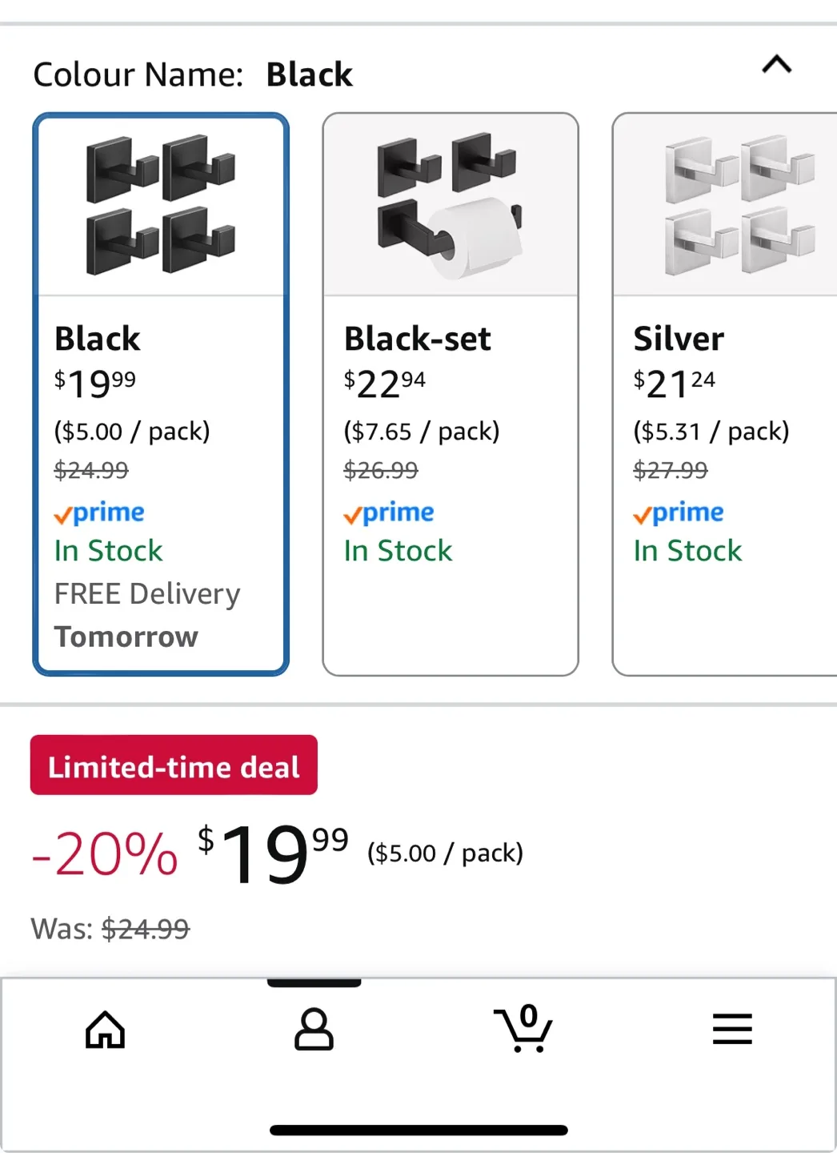Click the Prime badge under Silver
Image resolution: width=837 pixels, height=1153 pixels.
pyautogui.click(x=677, y=512)
